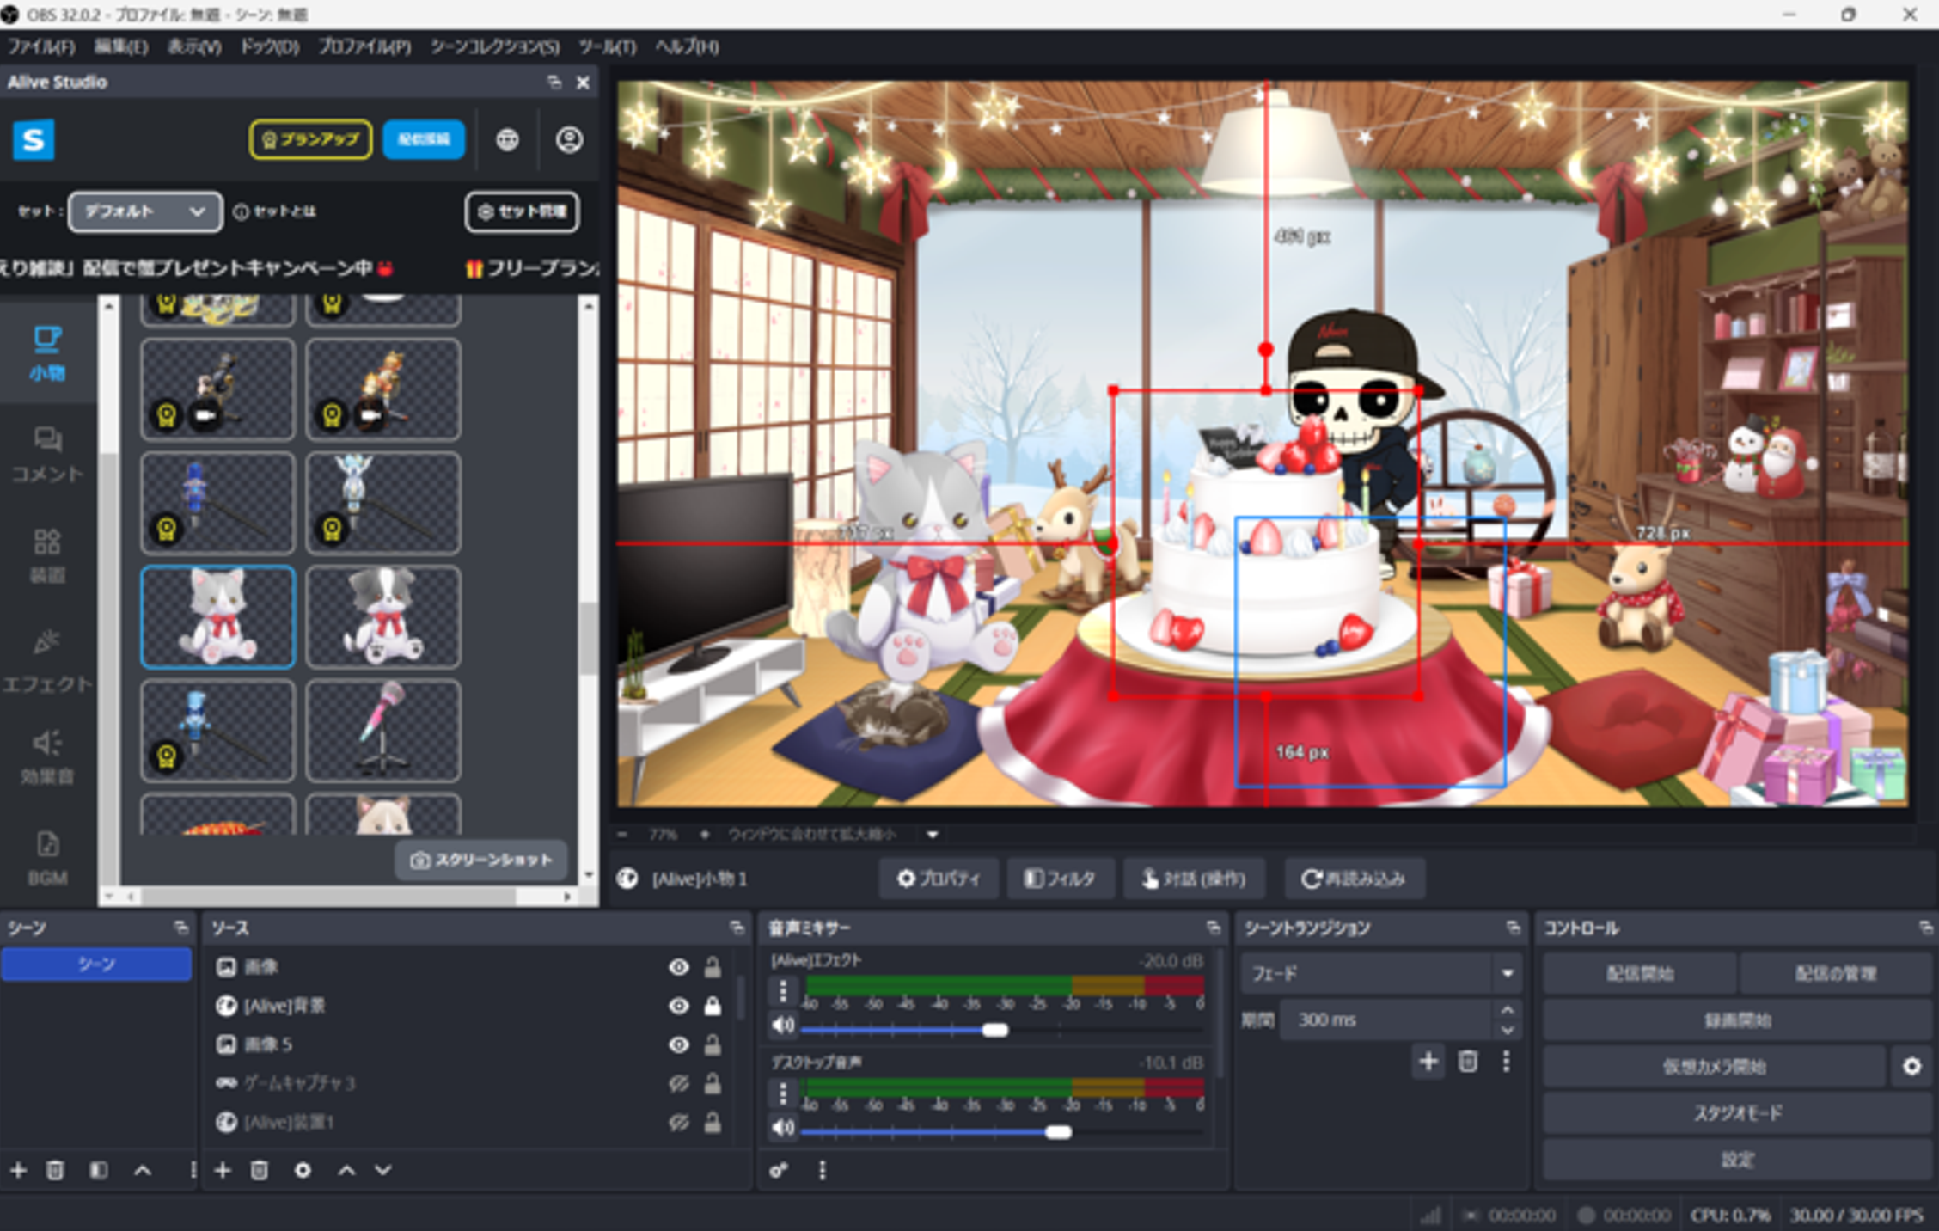Viewport: 1939px width, 1231px height.
Task: Hide the 画像 source
Action: (677, 966)
